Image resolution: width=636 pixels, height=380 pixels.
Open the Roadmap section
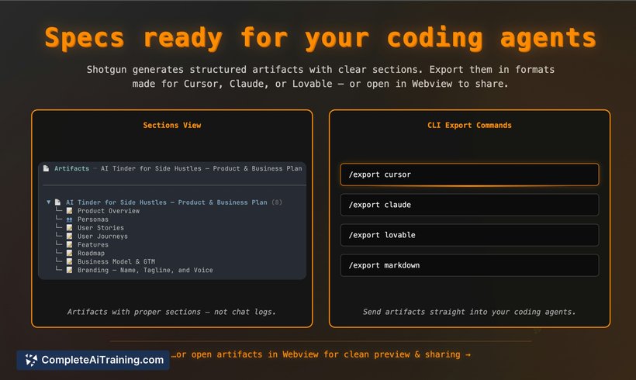point(91,253)
